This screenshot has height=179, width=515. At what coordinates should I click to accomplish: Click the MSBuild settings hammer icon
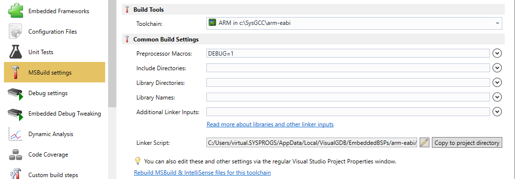pos(15,73)
